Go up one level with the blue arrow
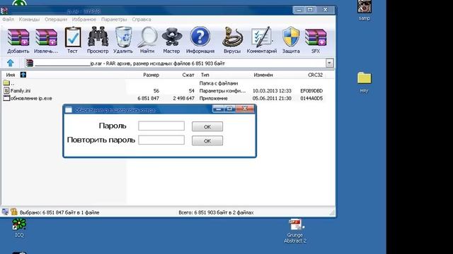The width and height of the screenshot is (453, 254). coord(11,63)
